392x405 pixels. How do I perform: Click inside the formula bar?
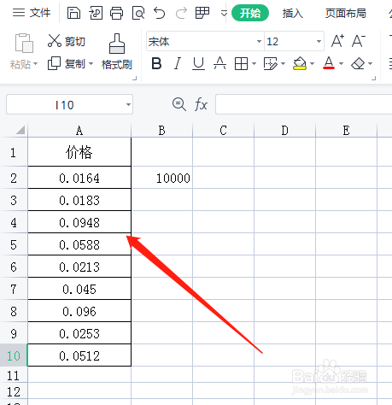pyautogui.click(x=304, y=104)
